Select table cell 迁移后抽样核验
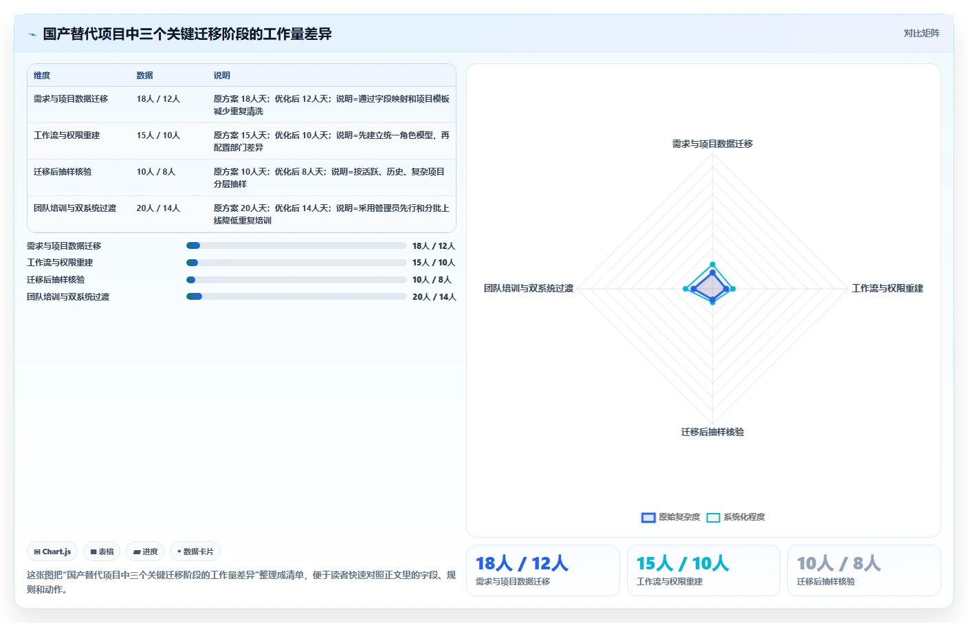The width and height of the screenshot is (968, 623). tap(63, 172)
